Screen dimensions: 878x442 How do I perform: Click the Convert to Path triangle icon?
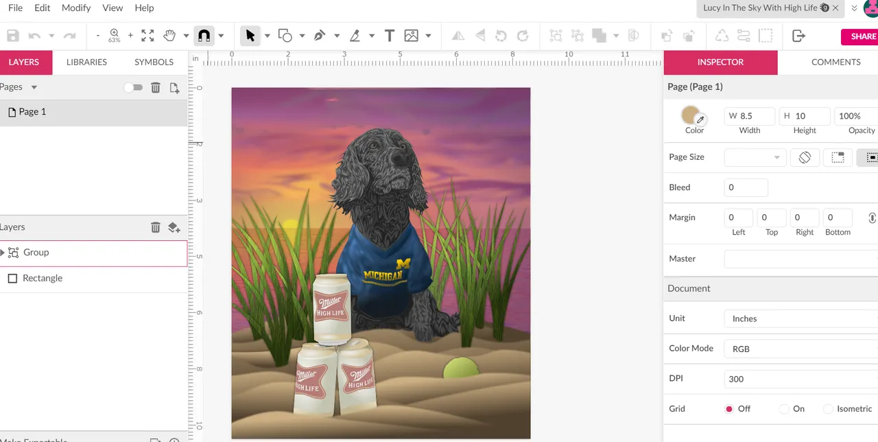tap(722, 36)
